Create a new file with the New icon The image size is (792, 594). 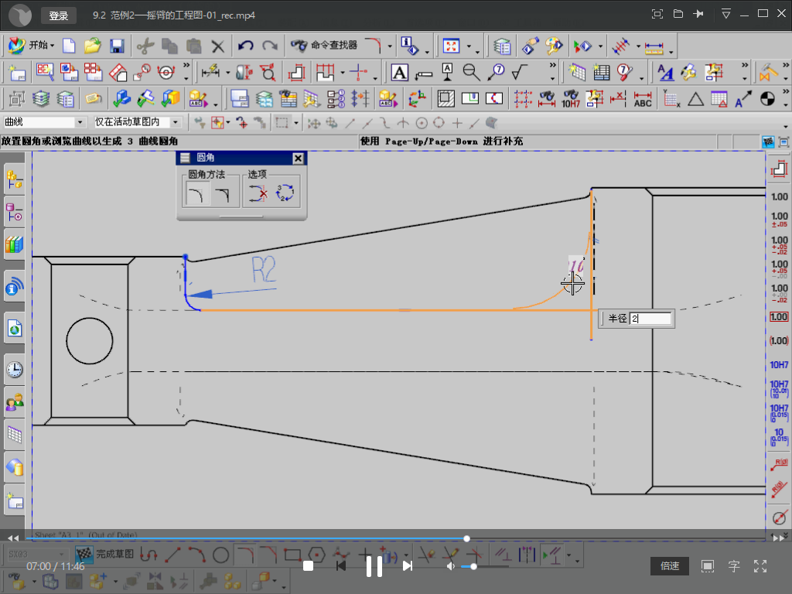[x=69, y=46]
